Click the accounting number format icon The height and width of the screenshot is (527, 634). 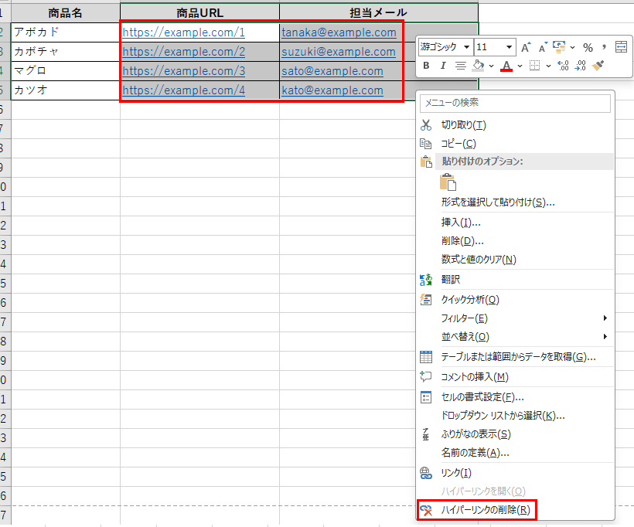pos(559,47)
